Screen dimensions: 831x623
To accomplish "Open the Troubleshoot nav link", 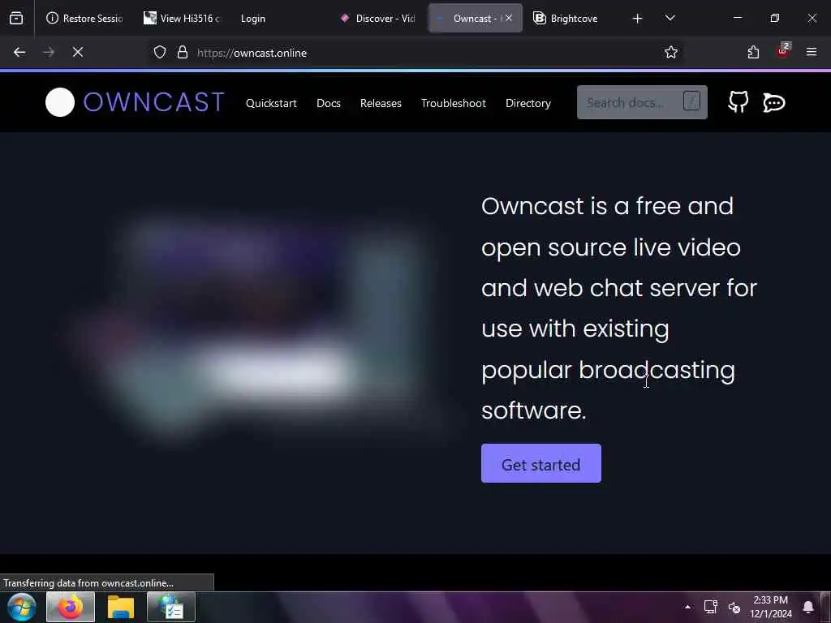I will [453, 103].
